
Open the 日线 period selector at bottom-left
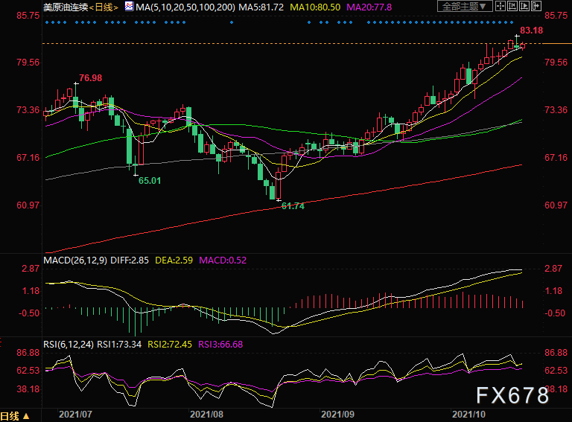point(15,416)
